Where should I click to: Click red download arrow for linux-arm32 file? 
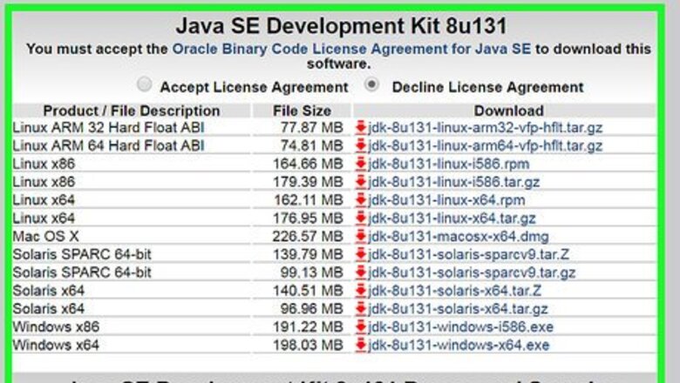point(361,128)
